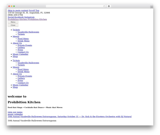
Task: Open Press in second navigation list
Action: 20,81
